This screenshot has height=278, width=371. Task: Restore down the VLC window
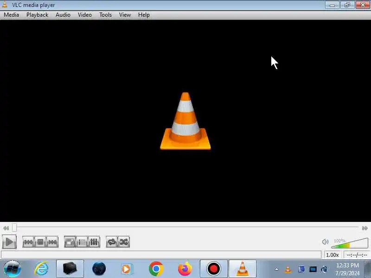pyautogui.click(x=347, y=5)
